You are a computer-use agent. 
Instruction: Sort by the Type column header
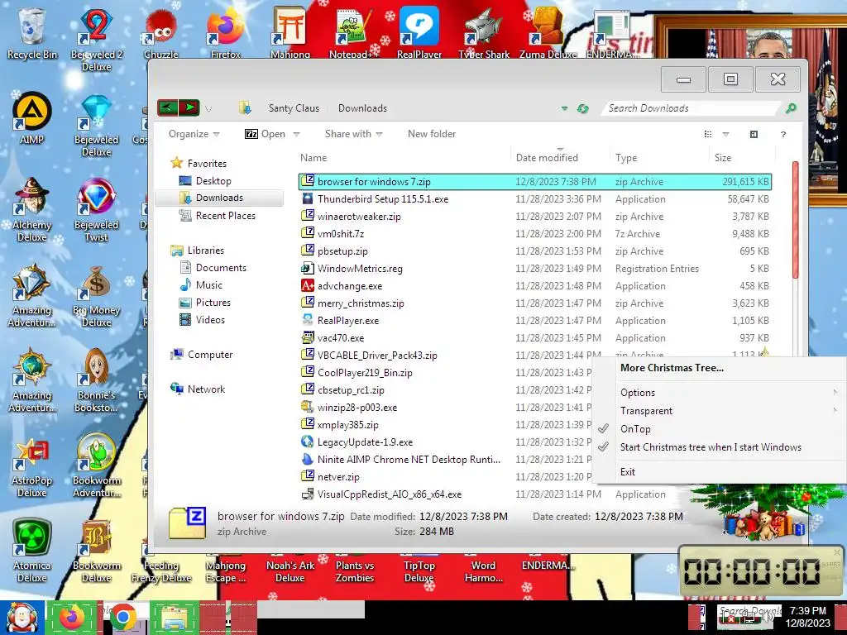point(659,158)
